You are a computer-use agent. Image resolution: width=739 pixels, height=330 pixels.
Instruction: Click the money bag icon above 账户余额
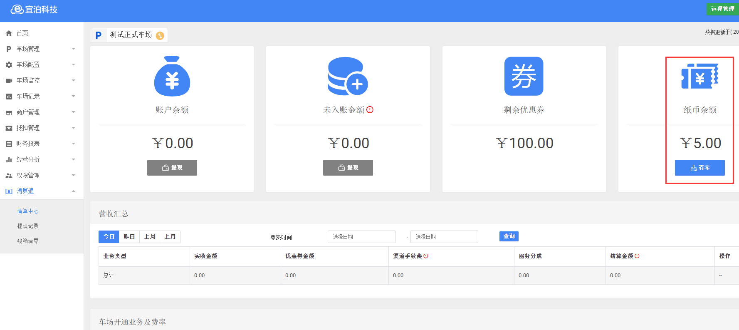pyautogui.click(x=172, y=76)
